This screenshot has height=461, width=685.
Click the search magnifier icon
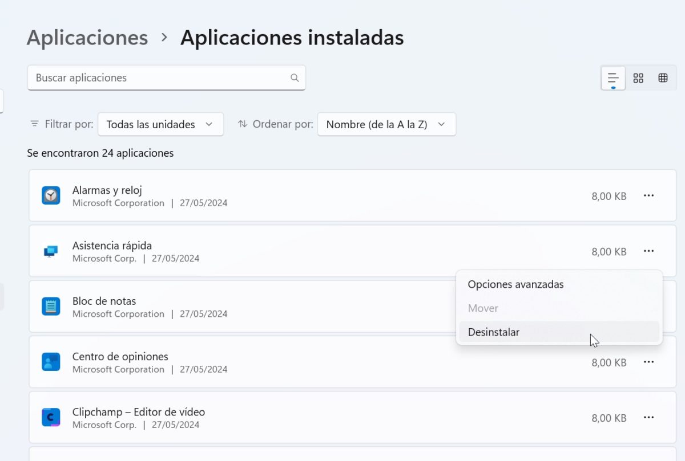[295, 78]
